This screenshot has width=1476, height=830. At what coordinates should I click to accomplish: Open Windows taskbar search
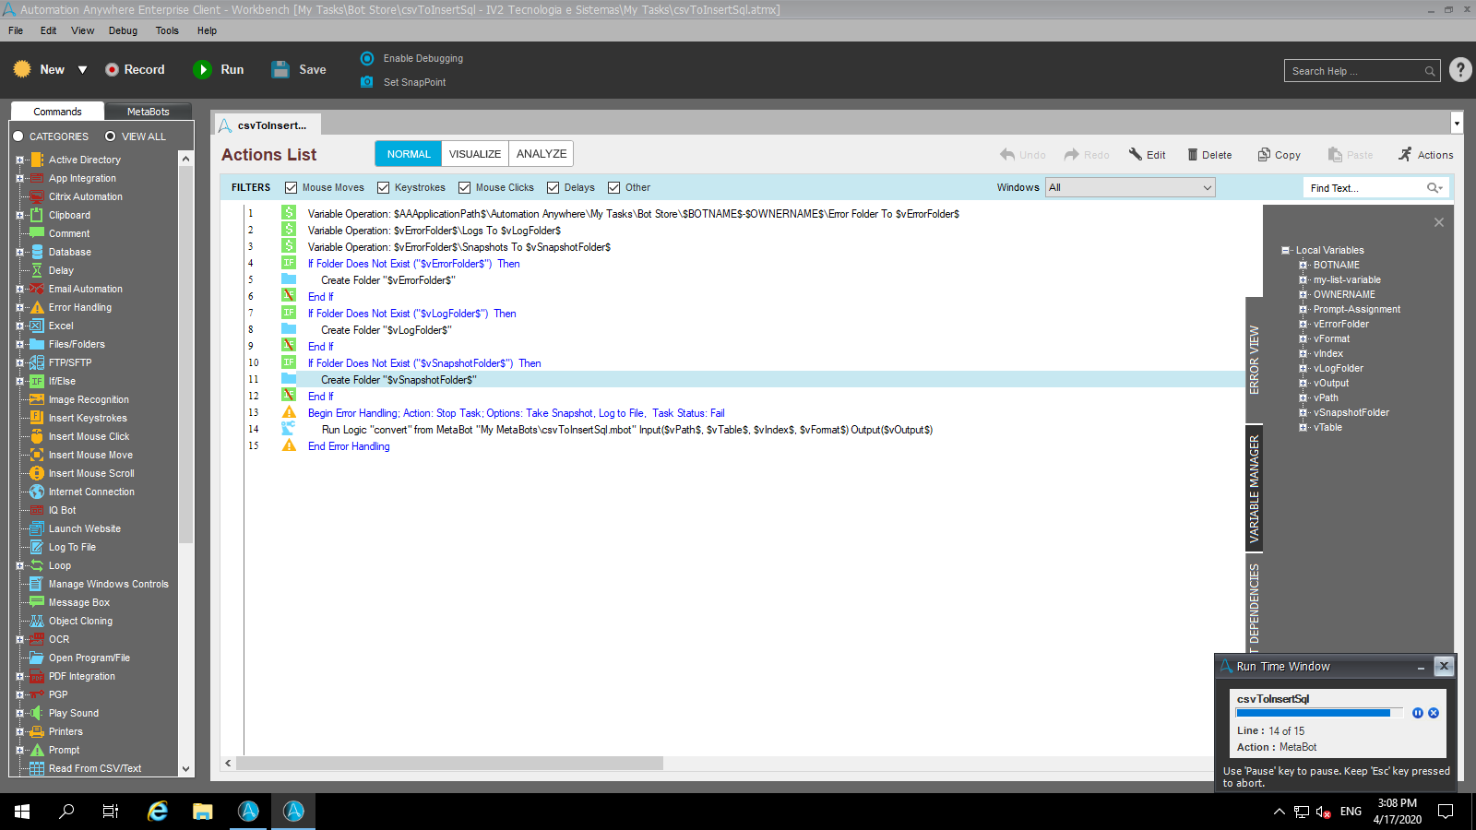(66, 812)
